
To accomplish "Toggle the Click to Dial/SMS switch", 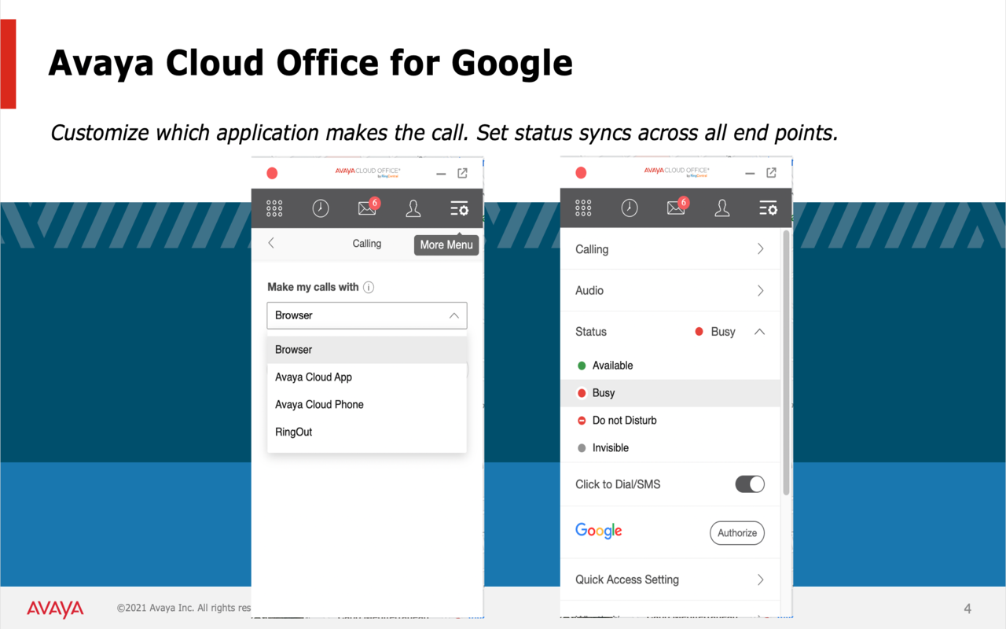I will [x=750, y=484].
